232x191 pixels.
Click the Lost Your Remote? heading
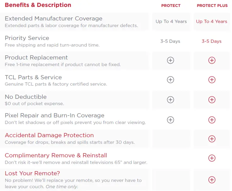point(32,173)
